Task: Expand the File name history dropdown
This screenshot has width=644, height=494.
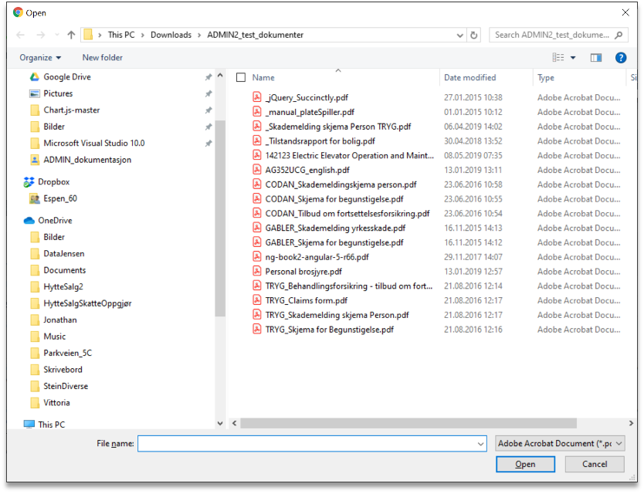Action: pyautogui.click(x=480, y=444)
